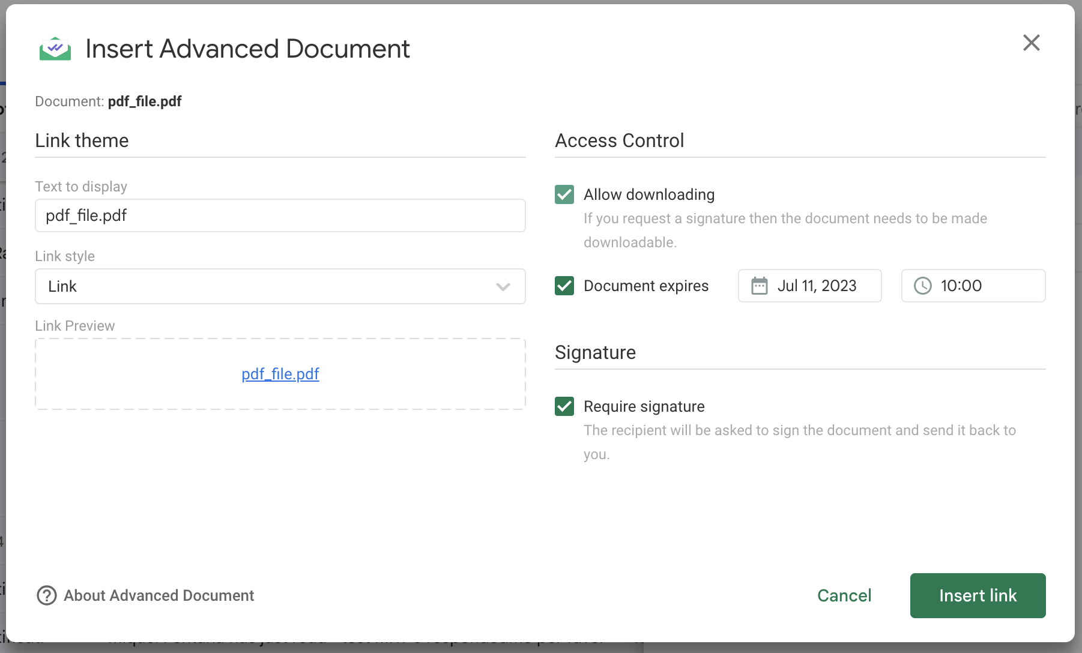
Task: Open the 10:00 expiry time picker
Action: click(x=973, y=286)
